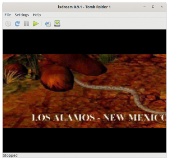Pause emulation using the grey pause icon
This screenshot has height=160, width=169.
click(x=27, y=24)
